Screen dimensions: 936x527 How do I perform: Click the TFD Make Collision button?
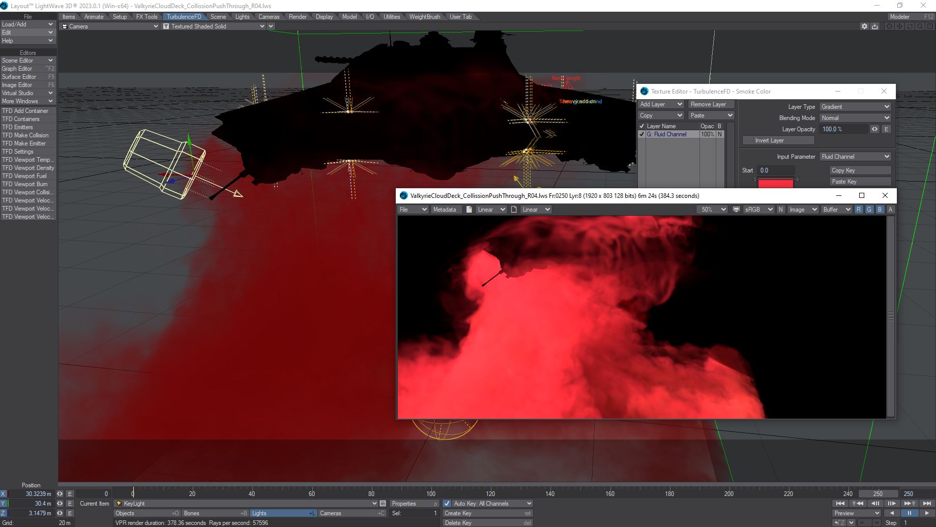[25, 135]
